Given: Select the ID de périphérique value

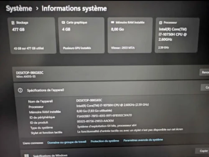Looking at the screenshot, I should coord(104,116).
